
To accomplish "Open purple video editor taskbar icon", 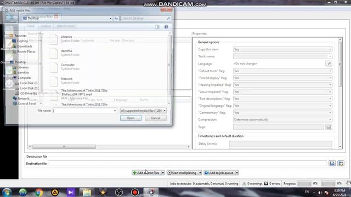I will click(x=71, y=192).
